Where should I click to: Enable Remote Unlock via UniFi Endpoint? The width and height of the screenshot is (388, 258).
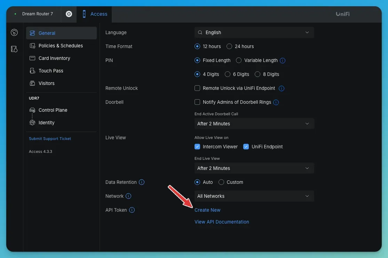click(x=197, y=88)
